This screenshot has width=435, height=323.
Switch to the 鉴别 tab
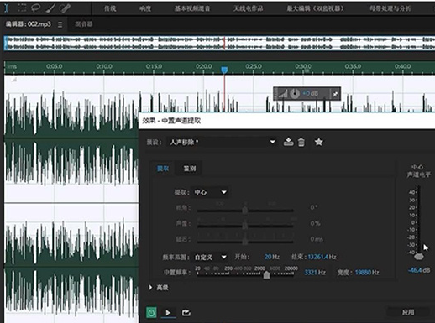(x=190, y=169)
